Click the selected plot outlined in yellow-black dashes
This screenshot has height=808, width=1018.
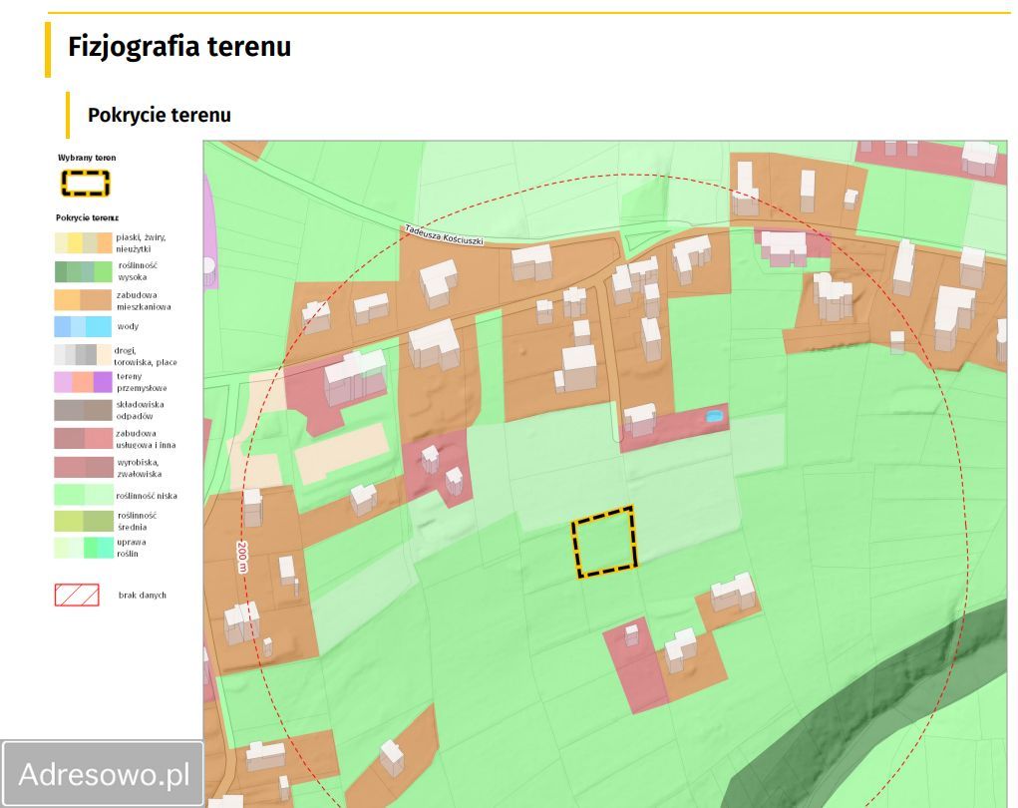[605, 543]
